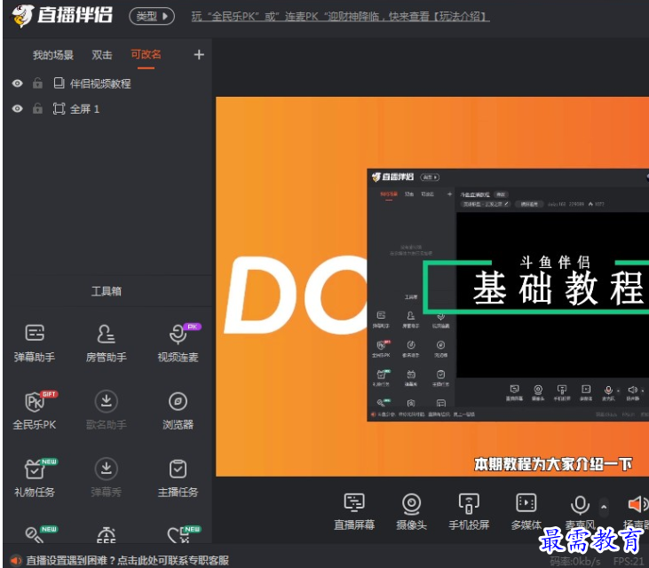Screen dimensions: 649x568
Task: Add 直播屏幕 screen capture source
Action: click(354, 512)
